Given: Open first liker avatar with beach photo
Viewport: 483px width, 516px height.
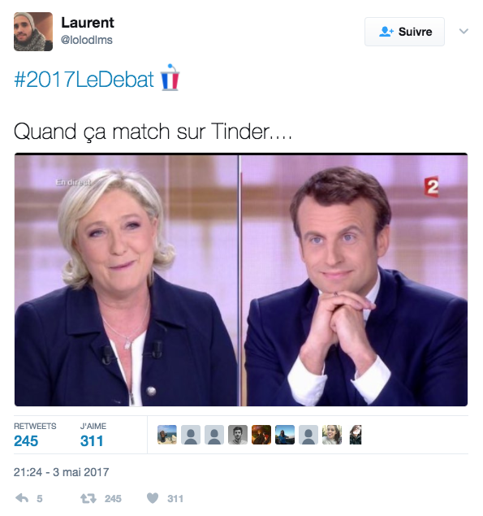Looking at the screenshot, I should pyautogui.click(x=167, y=435).
